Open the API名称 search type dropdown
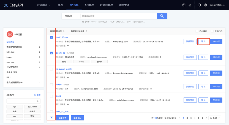This screenshot has width=229, height=125. point(72,16)
